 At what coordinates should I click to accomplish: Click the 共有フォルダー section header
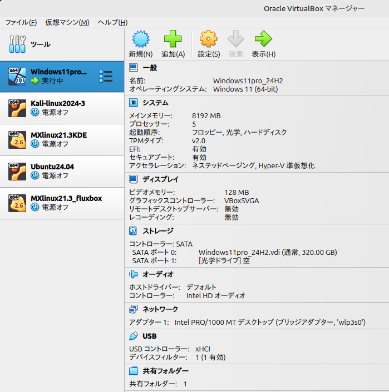(165, 371)
